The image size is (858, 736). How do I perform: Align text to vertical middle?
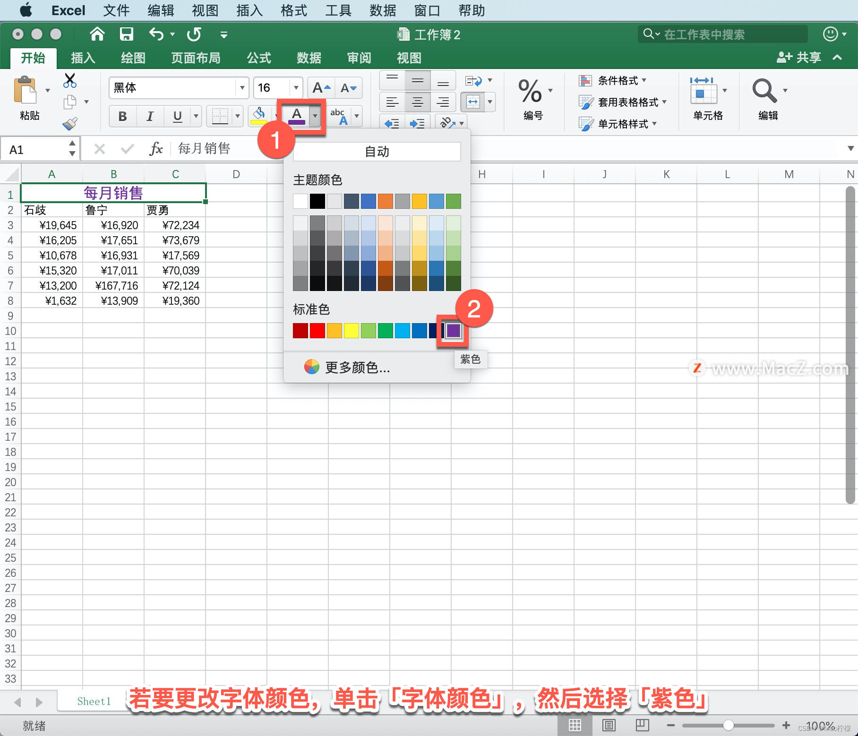tap(418, 80)
